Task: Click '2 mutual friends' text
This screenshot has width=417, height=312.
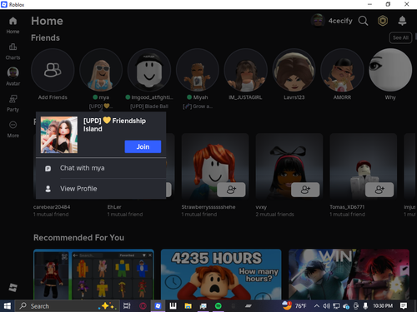Action: [274, 214]
